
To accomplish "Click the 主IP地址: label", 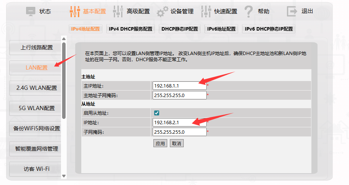I will (94, 86).
